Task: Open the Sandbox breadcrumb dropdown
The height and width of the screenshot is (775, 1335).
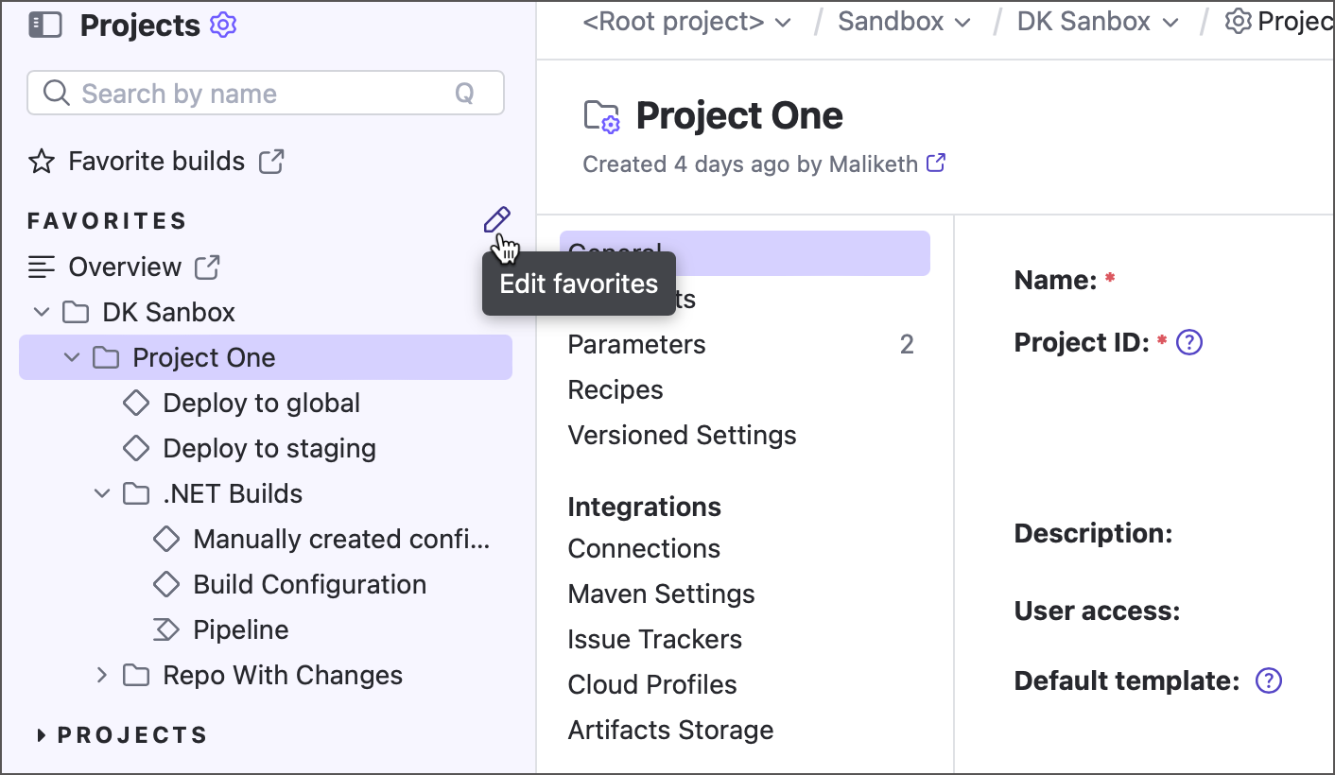Action: (x=962, y=23)
